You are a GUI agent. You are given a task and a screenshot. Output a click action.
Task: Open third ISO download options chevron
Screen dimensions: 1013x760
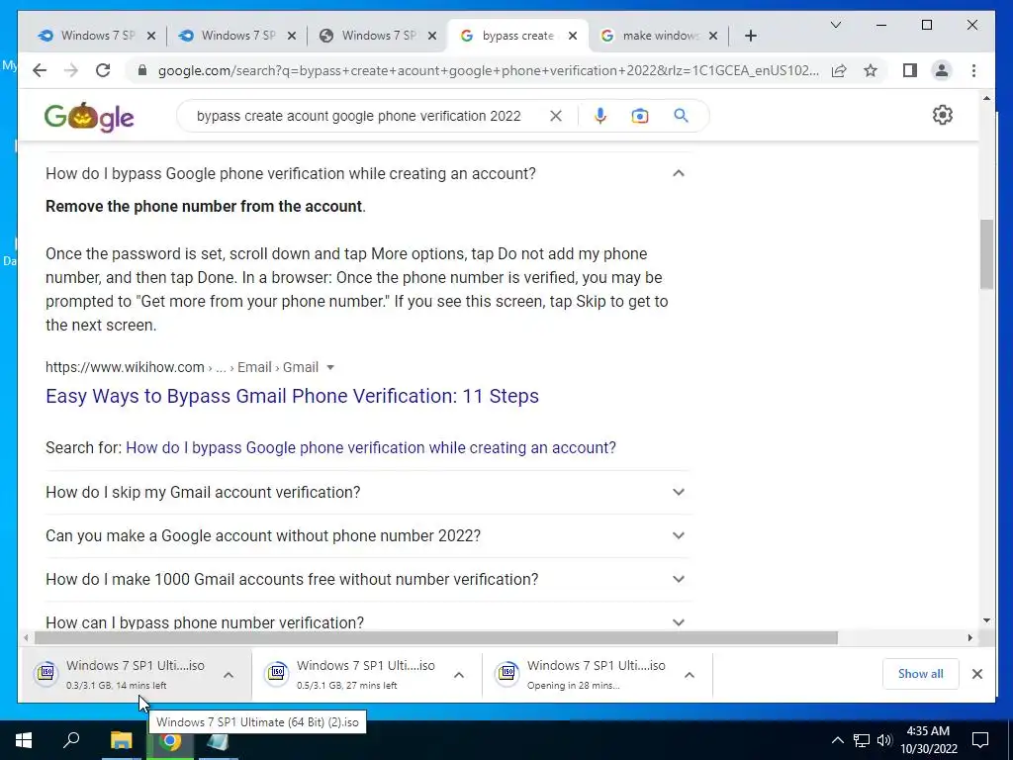pyautogui.click(x=690, y=675)
